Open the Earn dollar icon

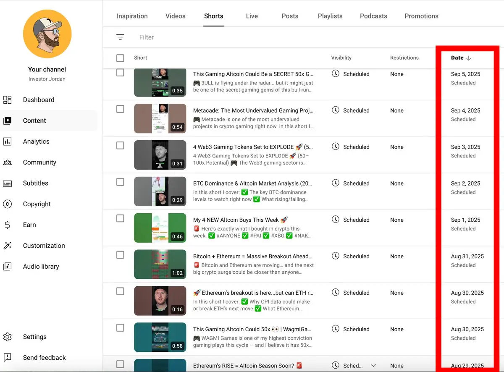pos(7,225)
